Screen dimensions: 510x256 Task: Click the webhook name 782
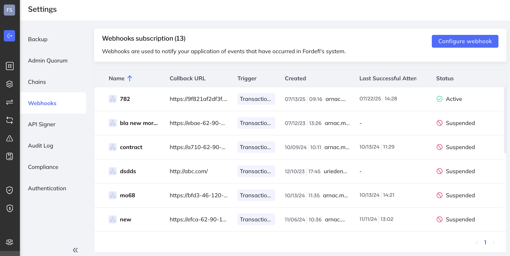tap(125, 99)
